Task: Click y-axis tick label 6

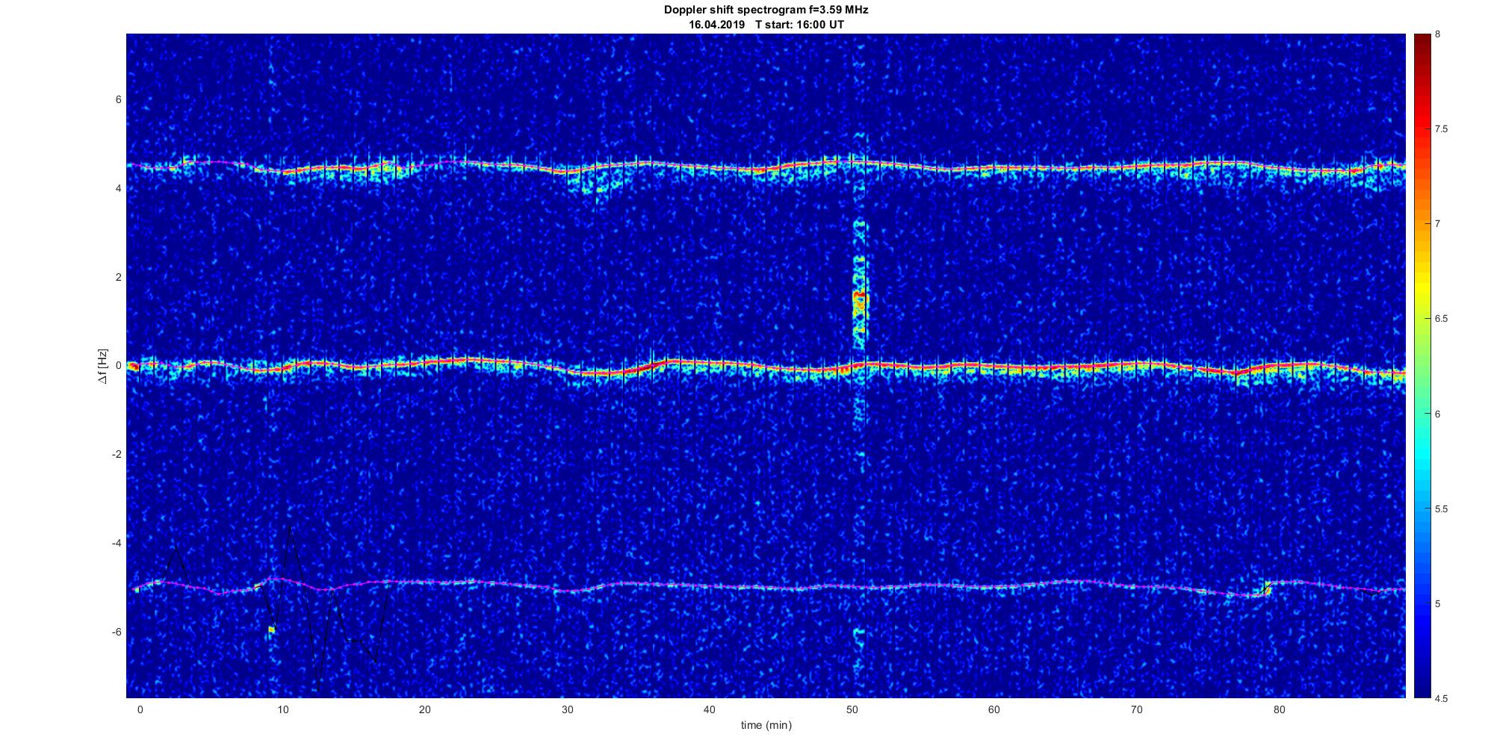Action: click(x=118, y=100)
